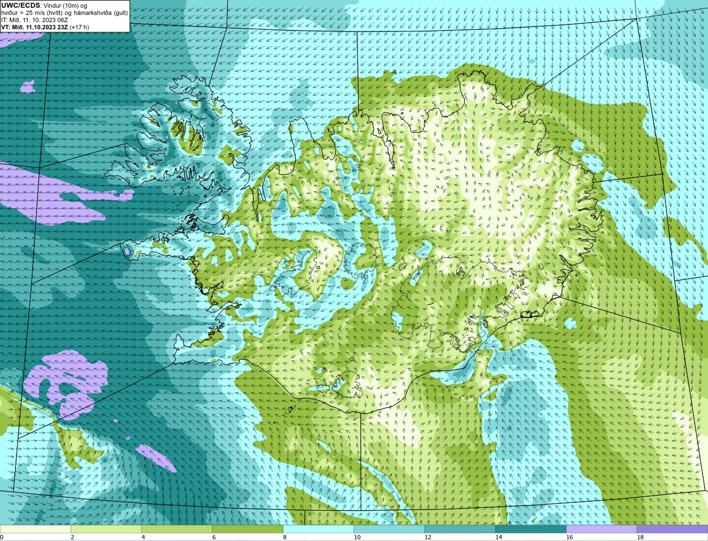Image resolution: width=708 pixels, height=541 pixels.
Task: Click the 16–18 m/s light purple legend swatch
Action: (602, 529)
